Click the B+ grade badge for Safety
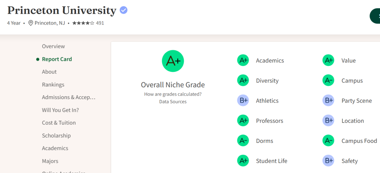Image resolution: width=380 pixels, height=173 pixels. (328, 161)
